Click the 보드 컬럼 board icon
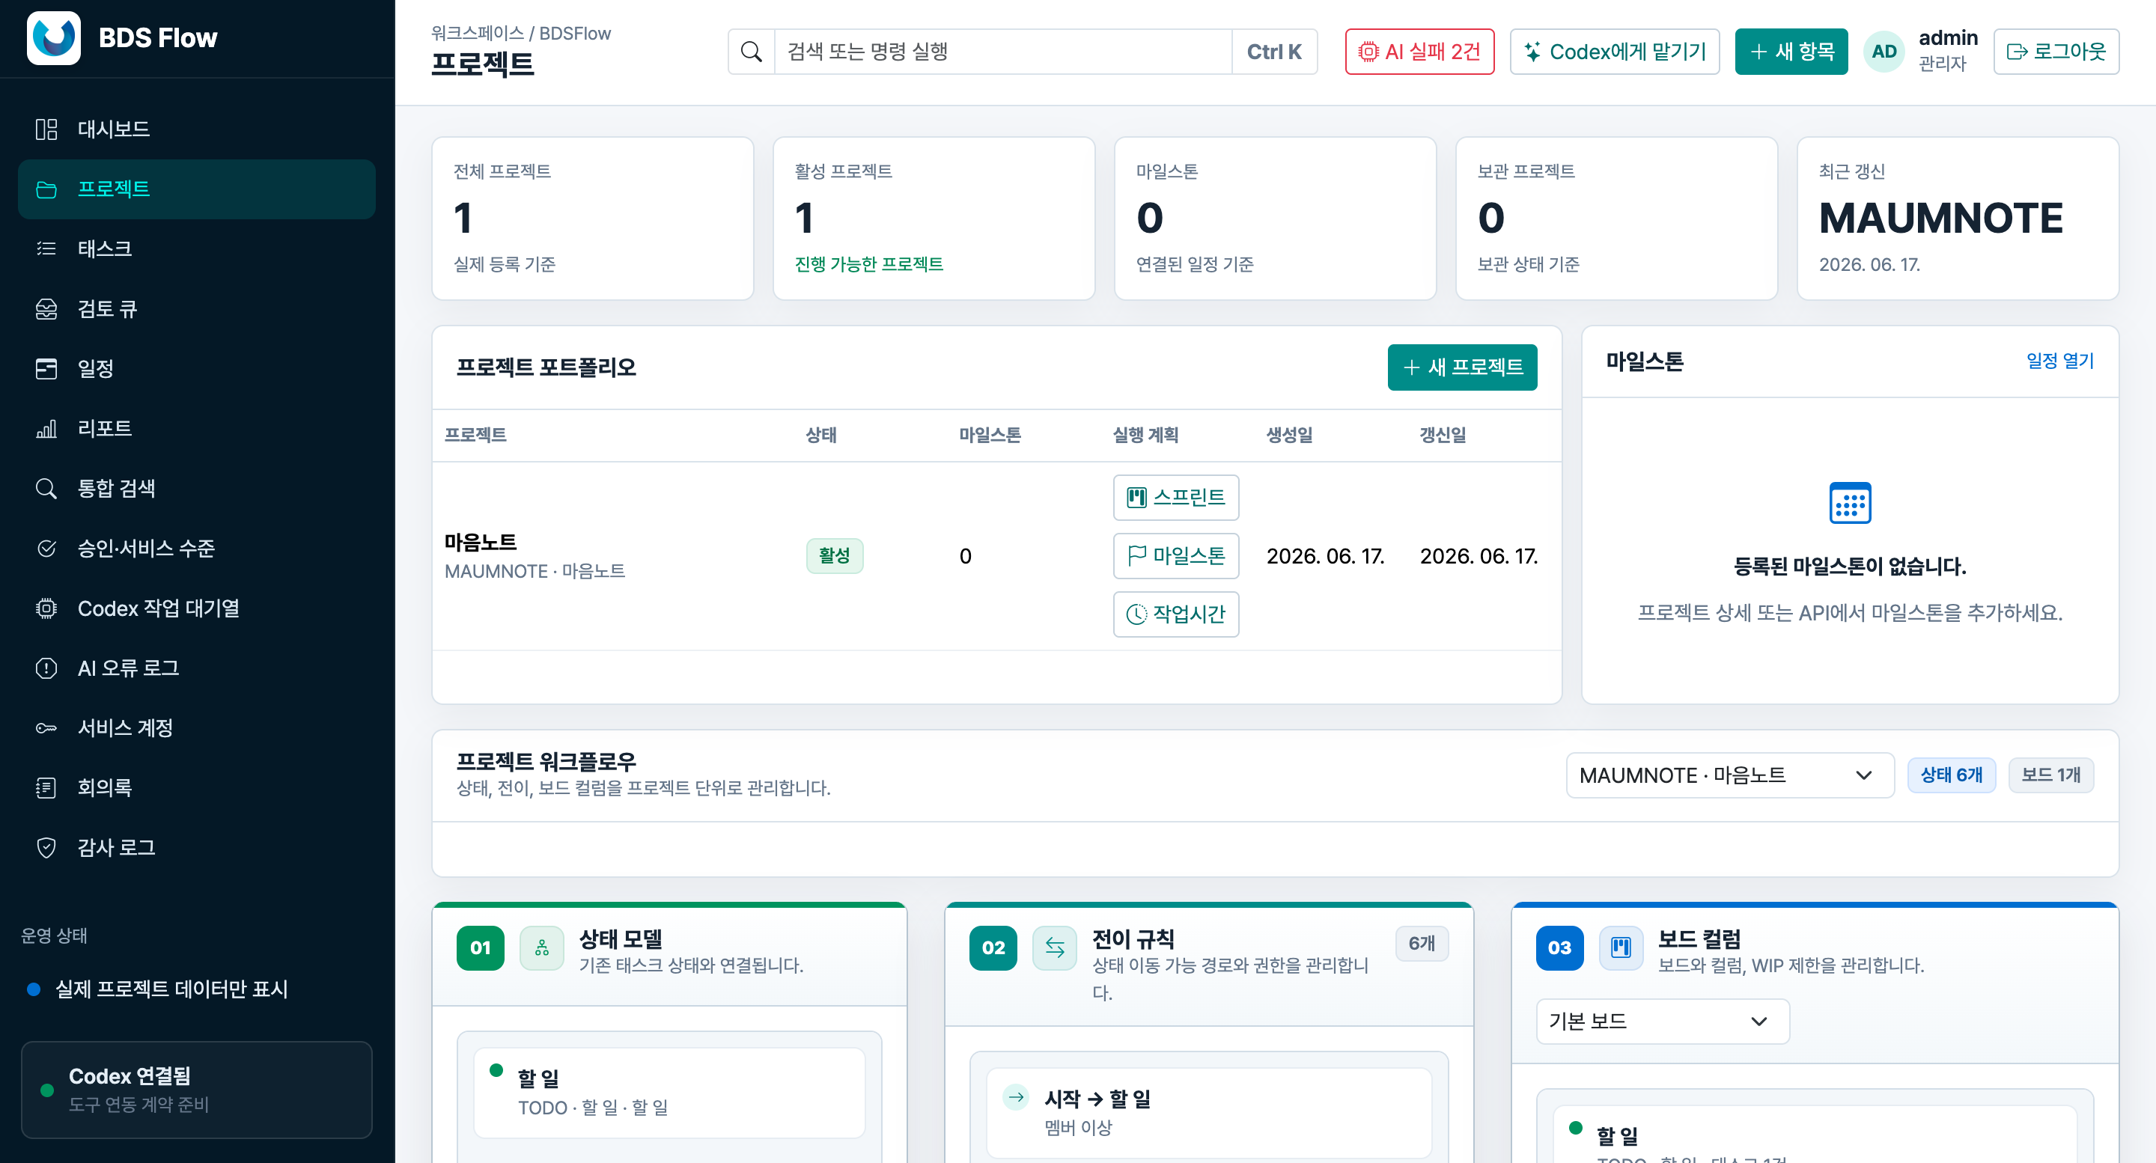 coord(1621,948)
